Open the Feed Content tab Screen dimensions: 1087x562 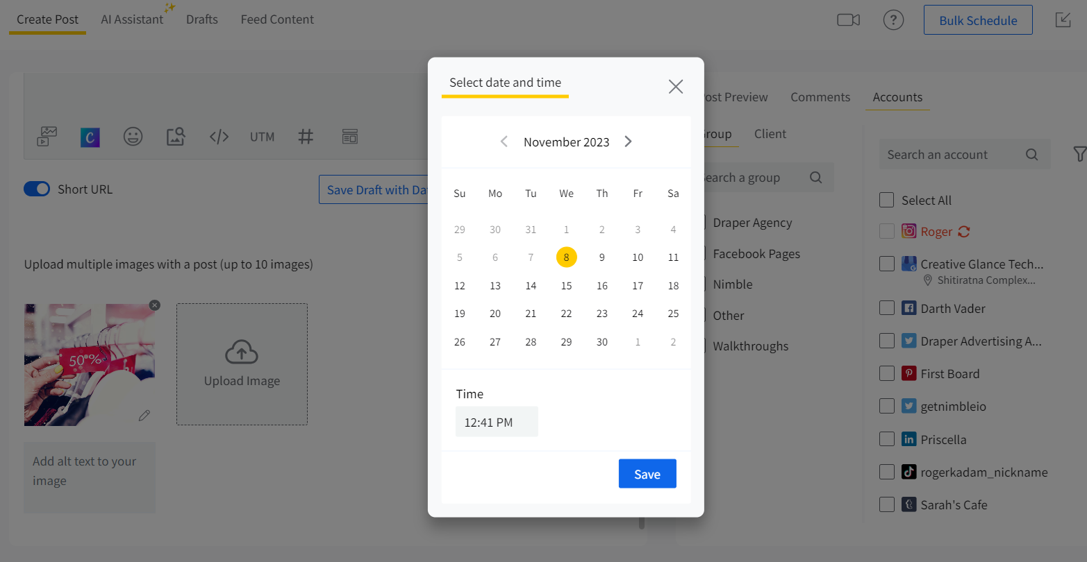[277, 19]
